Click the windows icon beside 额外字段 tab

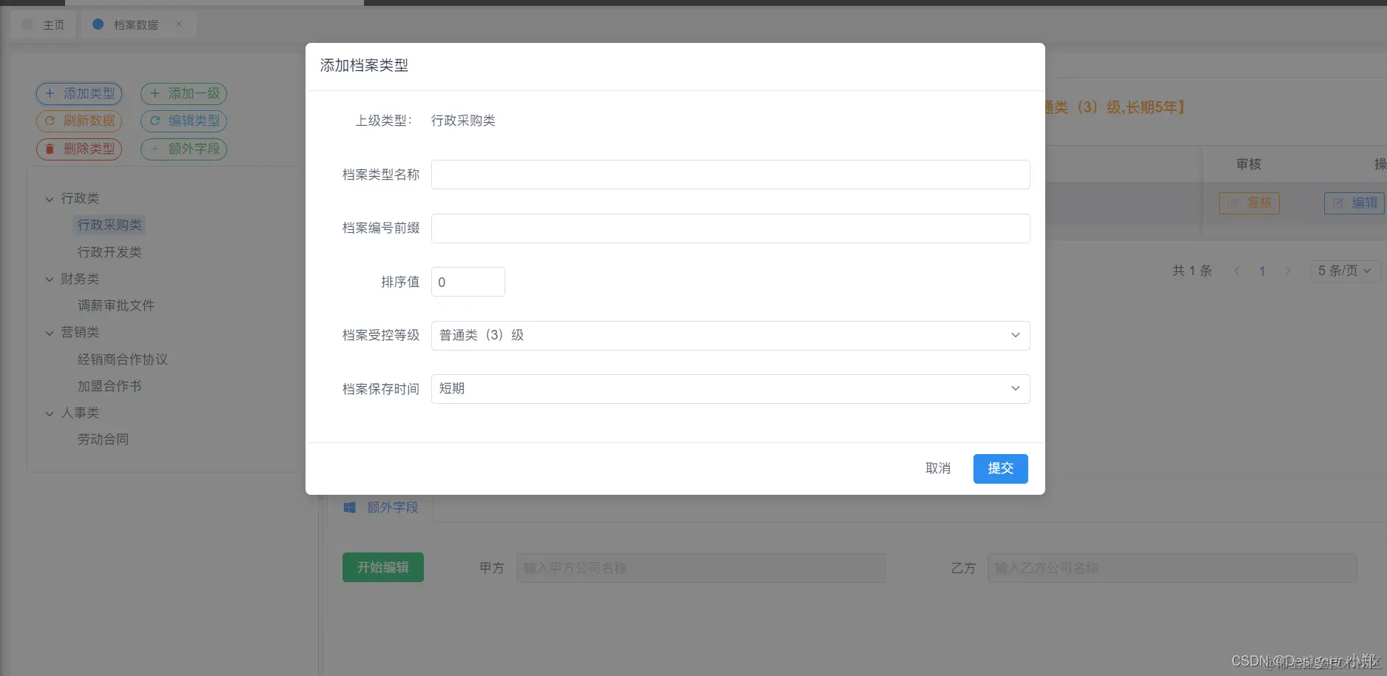click(350, 507)
